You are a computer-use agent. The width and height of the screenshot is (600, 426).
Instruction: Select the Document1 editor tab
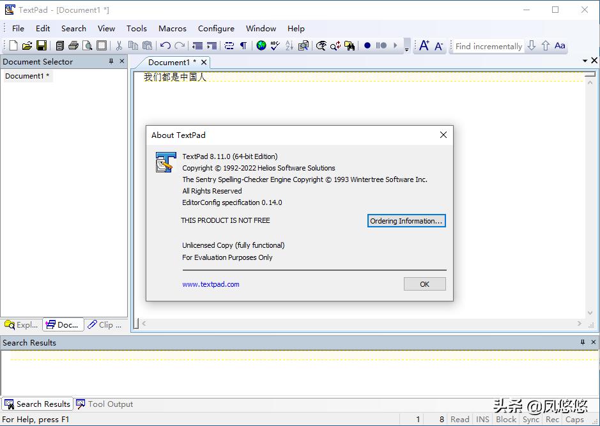172,63
